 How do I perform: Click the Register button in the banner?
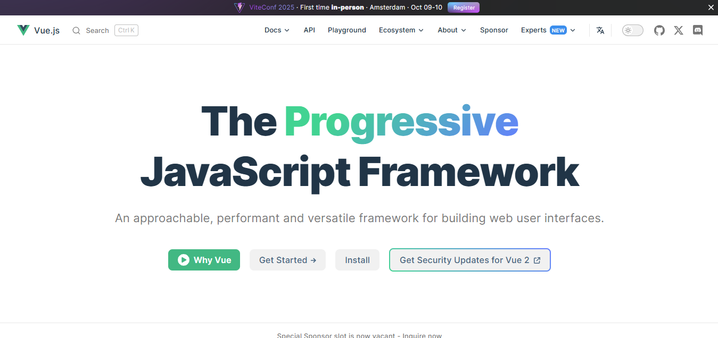(464, 7)
